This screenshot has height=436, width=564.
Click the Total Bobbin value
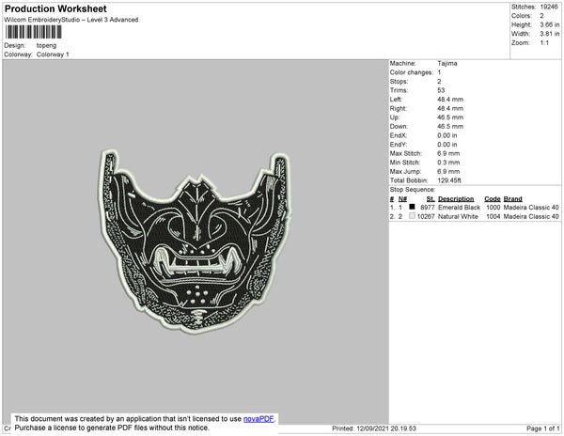pyautogui.click(x=449, y=180)
